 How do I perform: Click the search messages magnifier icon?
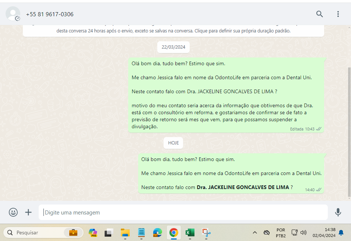pyautogui.click(x=319, y=14)
